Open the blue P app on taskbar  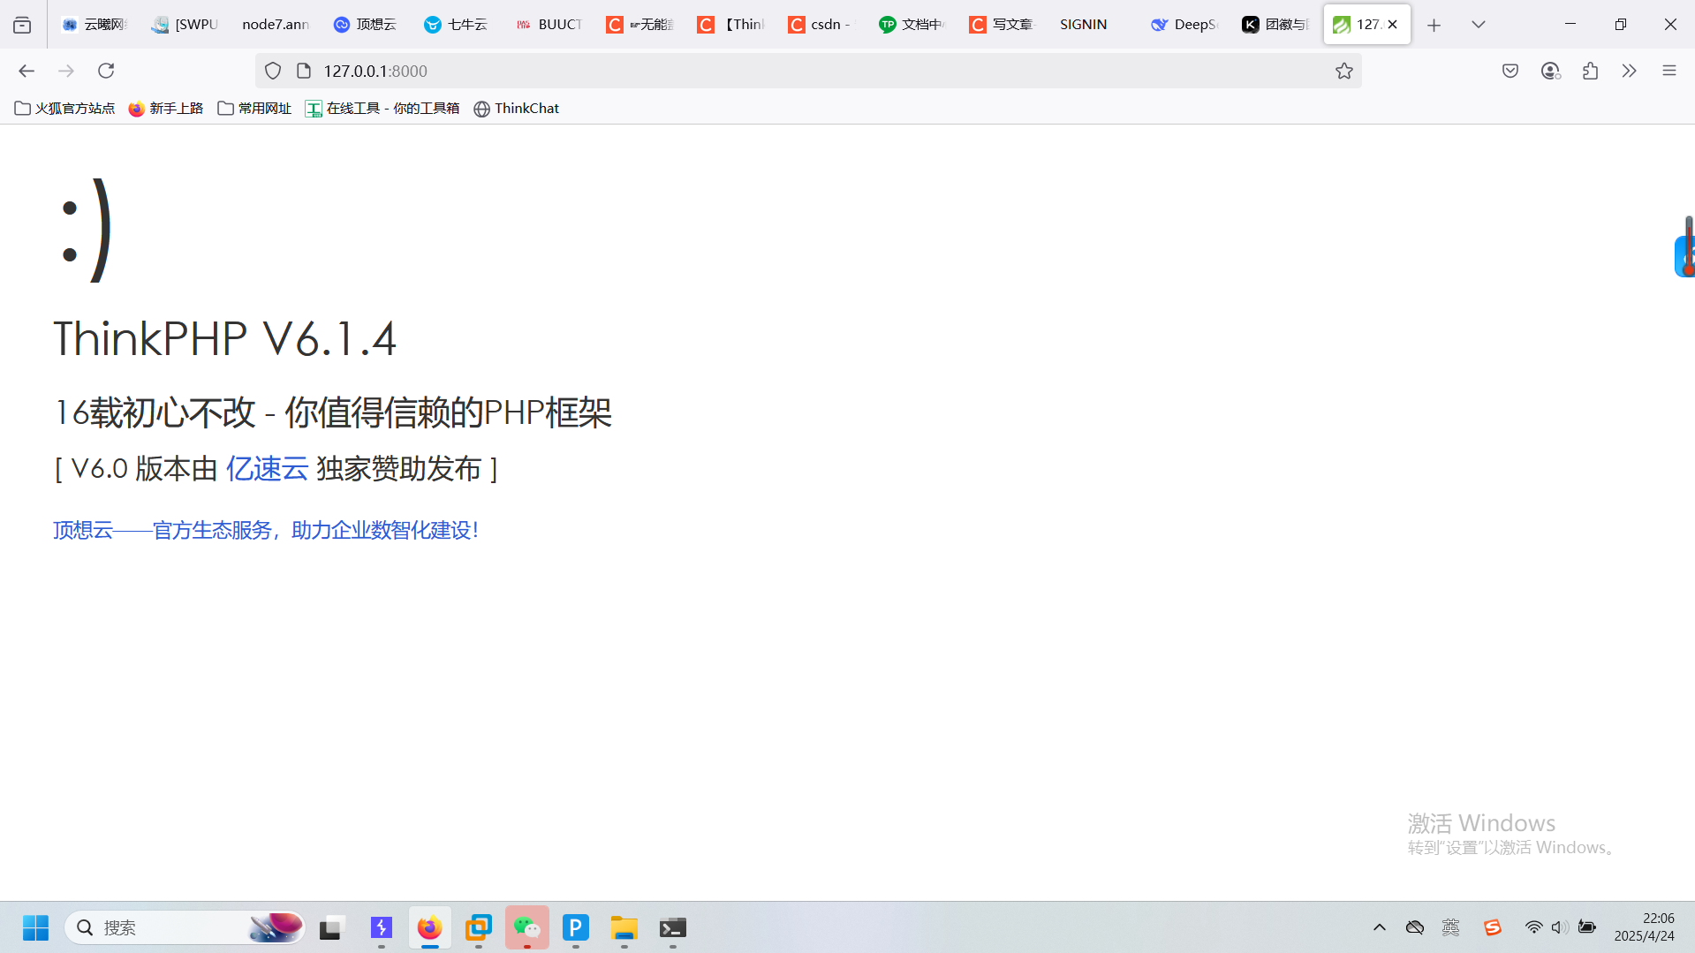point(575,927)
